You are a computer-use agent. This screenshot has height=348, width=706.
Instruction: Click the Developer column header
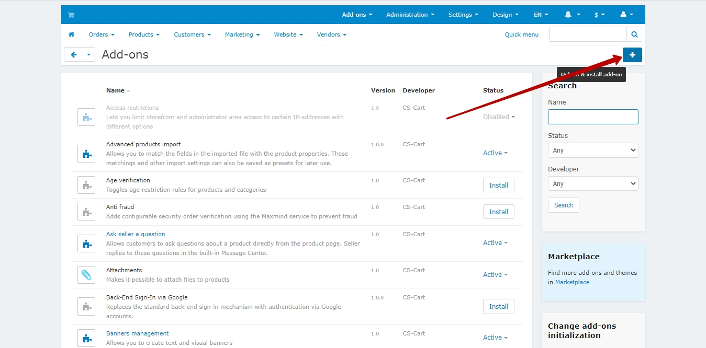(x=419, y=90)
